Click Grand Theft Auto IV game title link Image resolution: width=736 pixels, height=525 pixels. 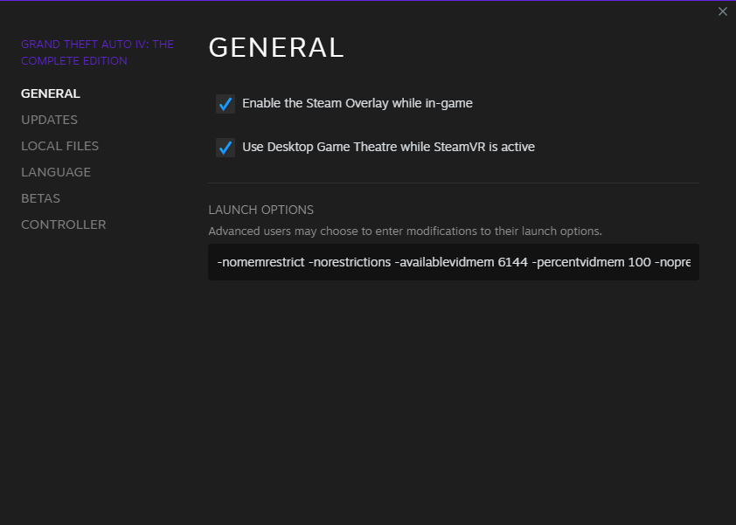tap(97, 52)
